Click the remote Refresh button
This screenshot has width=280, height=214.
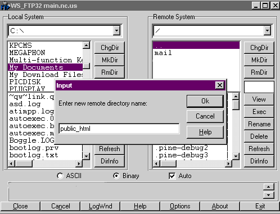click(x=259, y=149)
